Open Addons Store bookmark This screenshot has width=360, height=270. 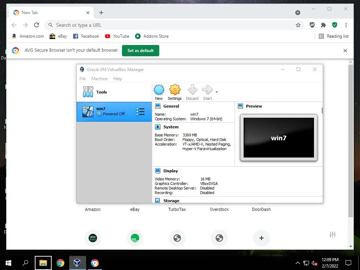click(152, 36)
